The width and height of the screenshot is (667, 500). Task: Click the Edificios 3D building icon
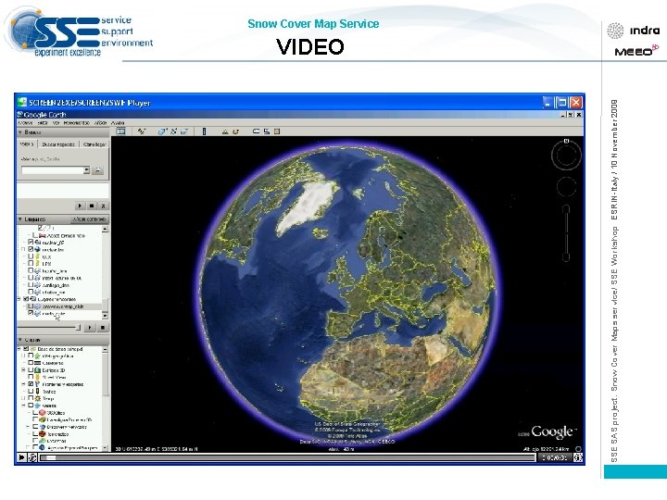pos(38,370)
